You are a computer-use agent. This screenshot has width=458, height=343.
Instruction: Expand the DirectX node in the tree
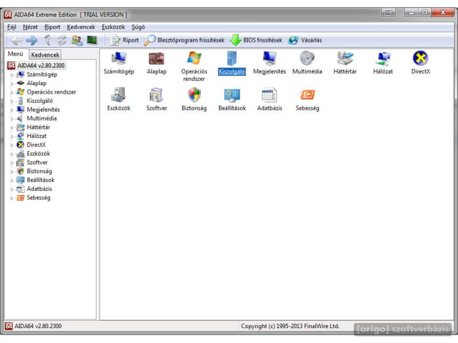click(x=12, y=145)
